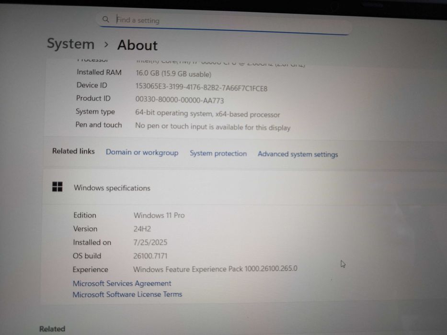Click the Experience label
This screenshot has height=335, width=447.
pyautogui.click(x=91, y=269)
